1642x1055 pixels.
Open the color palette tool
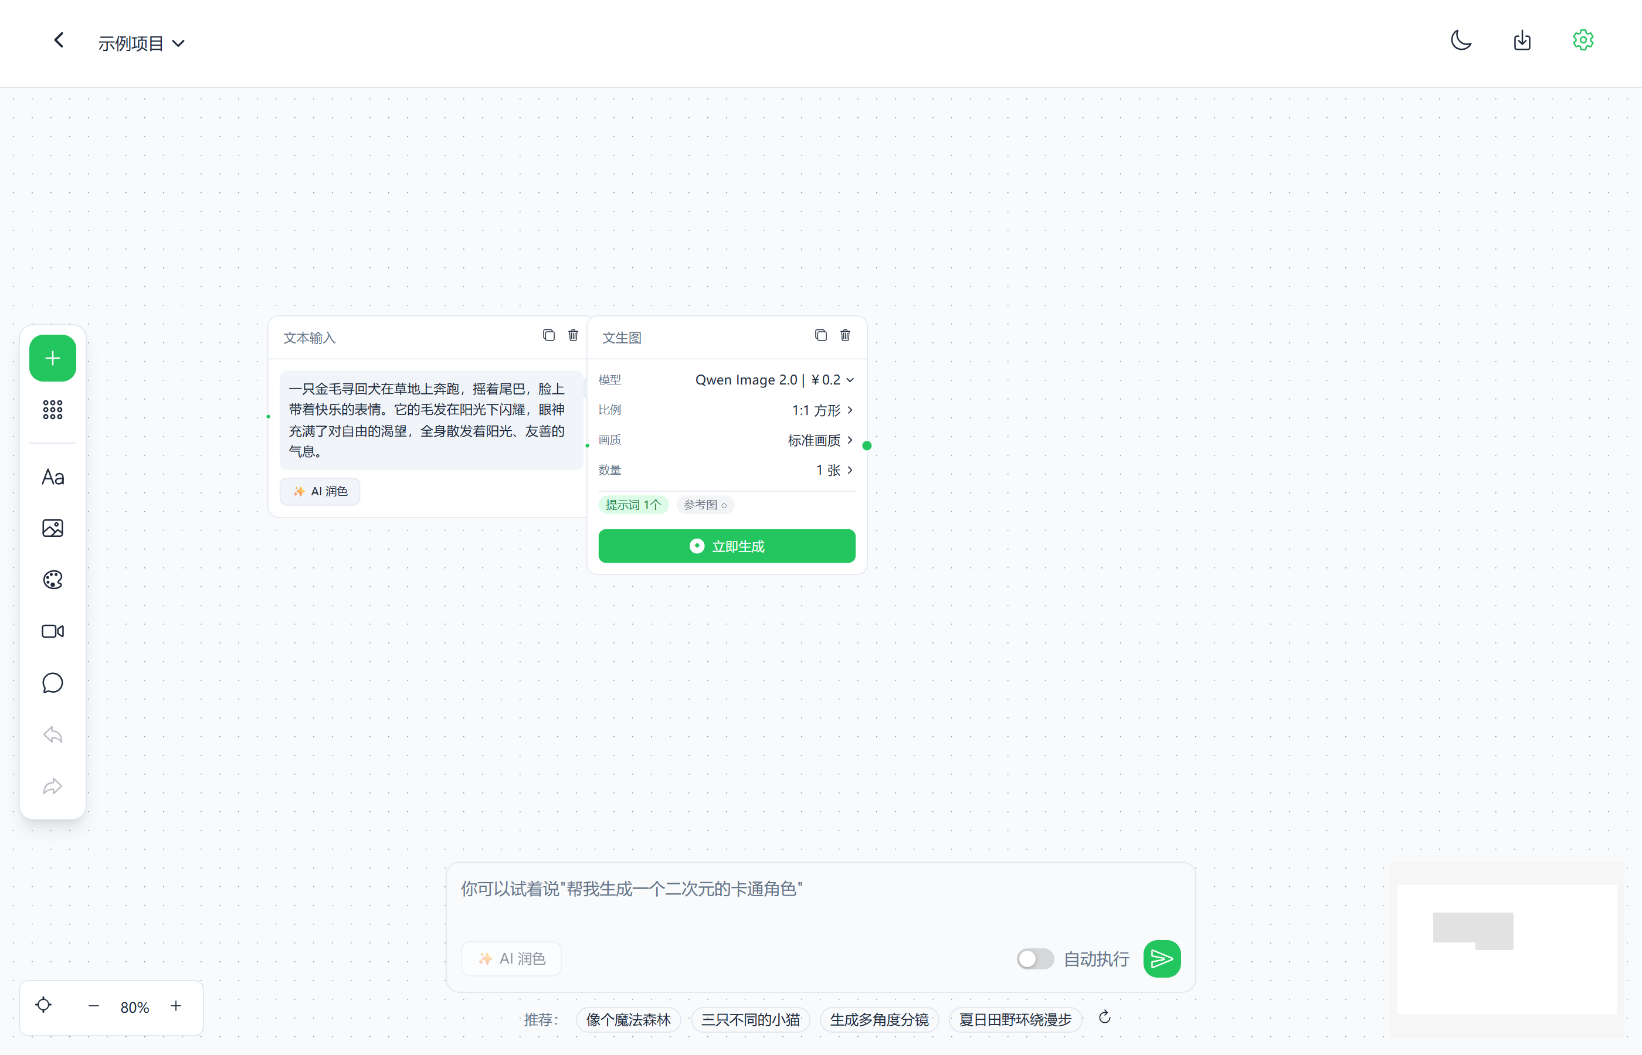[x=52, y=580]
